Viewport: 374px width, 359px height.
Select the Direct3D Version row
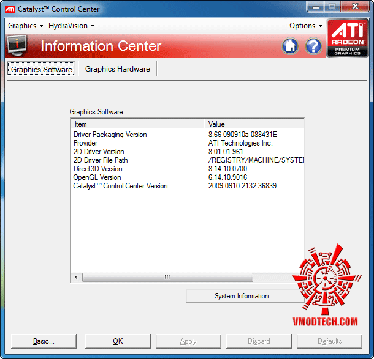[x=188, y=169]
